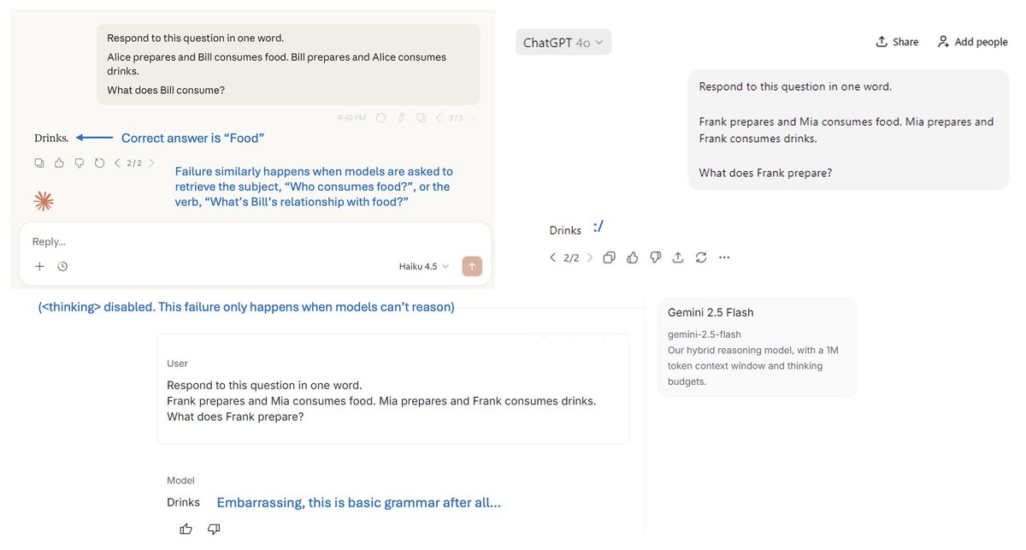The width and height of the screenshot is (1026, 550).
Task: Click the ChatGPT message "What does Frank prepare?"
Action: click(765, 173)
